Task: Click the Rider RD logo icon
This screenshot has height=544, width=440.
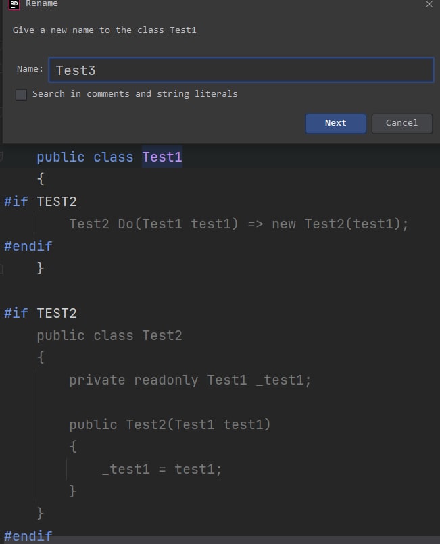Action: click(14, 5)
